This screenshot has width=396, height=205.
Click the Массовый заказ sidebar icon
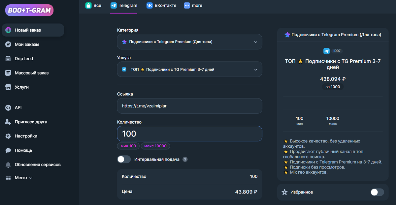[x=9, y=73]
